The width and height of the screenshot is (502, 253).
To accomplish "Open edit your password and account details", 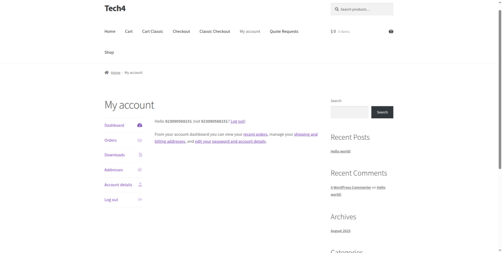I will [230, 141].
